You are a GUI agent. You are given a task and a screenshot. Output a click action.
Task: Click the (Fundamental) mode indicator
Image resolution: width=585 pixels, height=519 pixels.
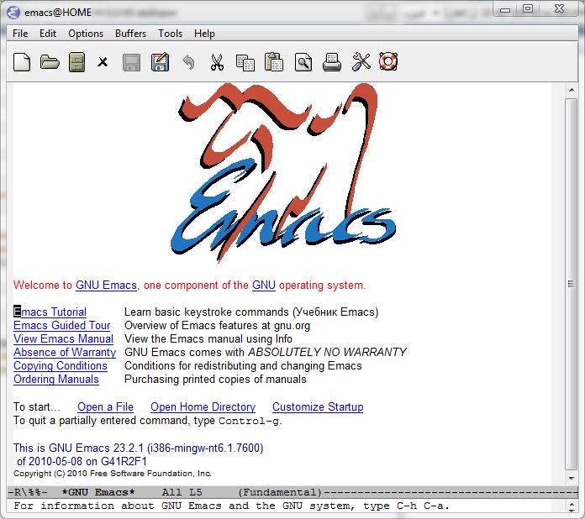tap(280, 492)
